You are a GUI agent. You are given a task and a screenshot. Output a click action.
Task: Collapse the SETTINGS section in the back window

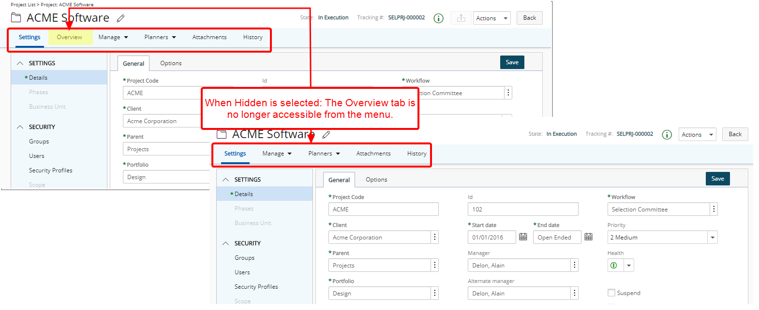click(x=20, y=63)
